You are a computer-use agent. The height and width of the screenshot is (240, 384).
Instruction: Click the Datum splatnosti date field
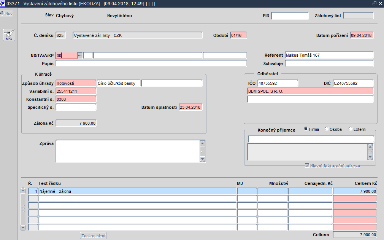(x=190, y=107)
